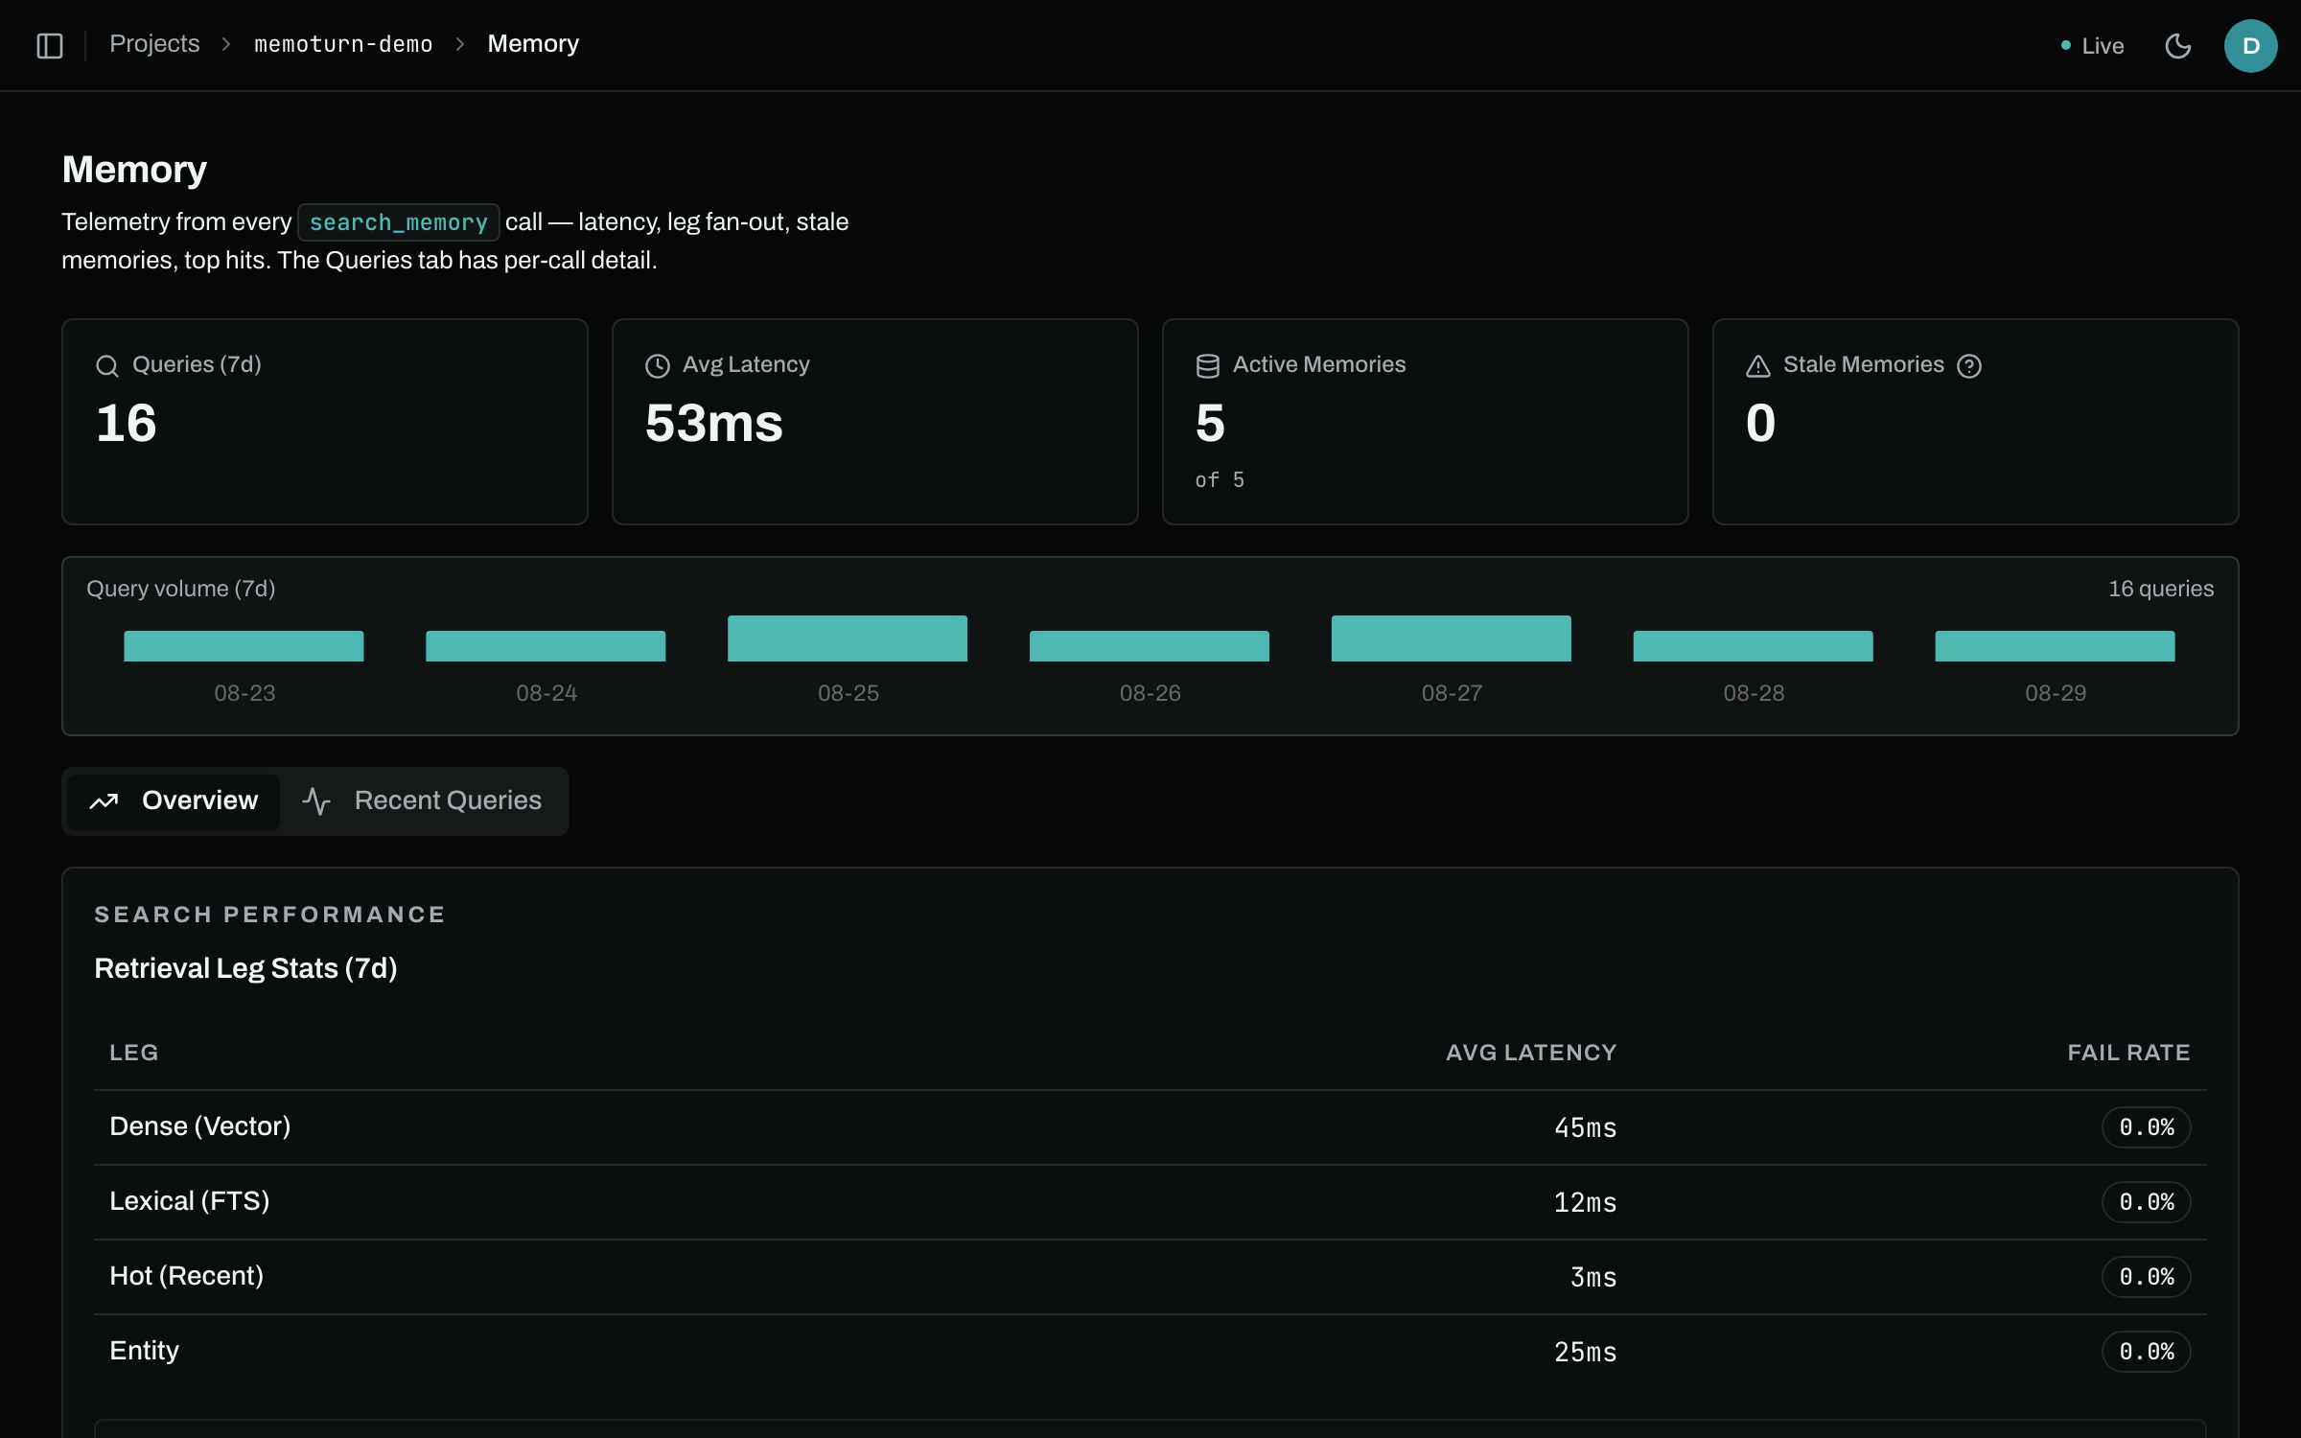Image resolution: width=2301 pixels, height=1438 pixels.
Task: Click the Queries (7d) search icon
Action: (107, 365)
